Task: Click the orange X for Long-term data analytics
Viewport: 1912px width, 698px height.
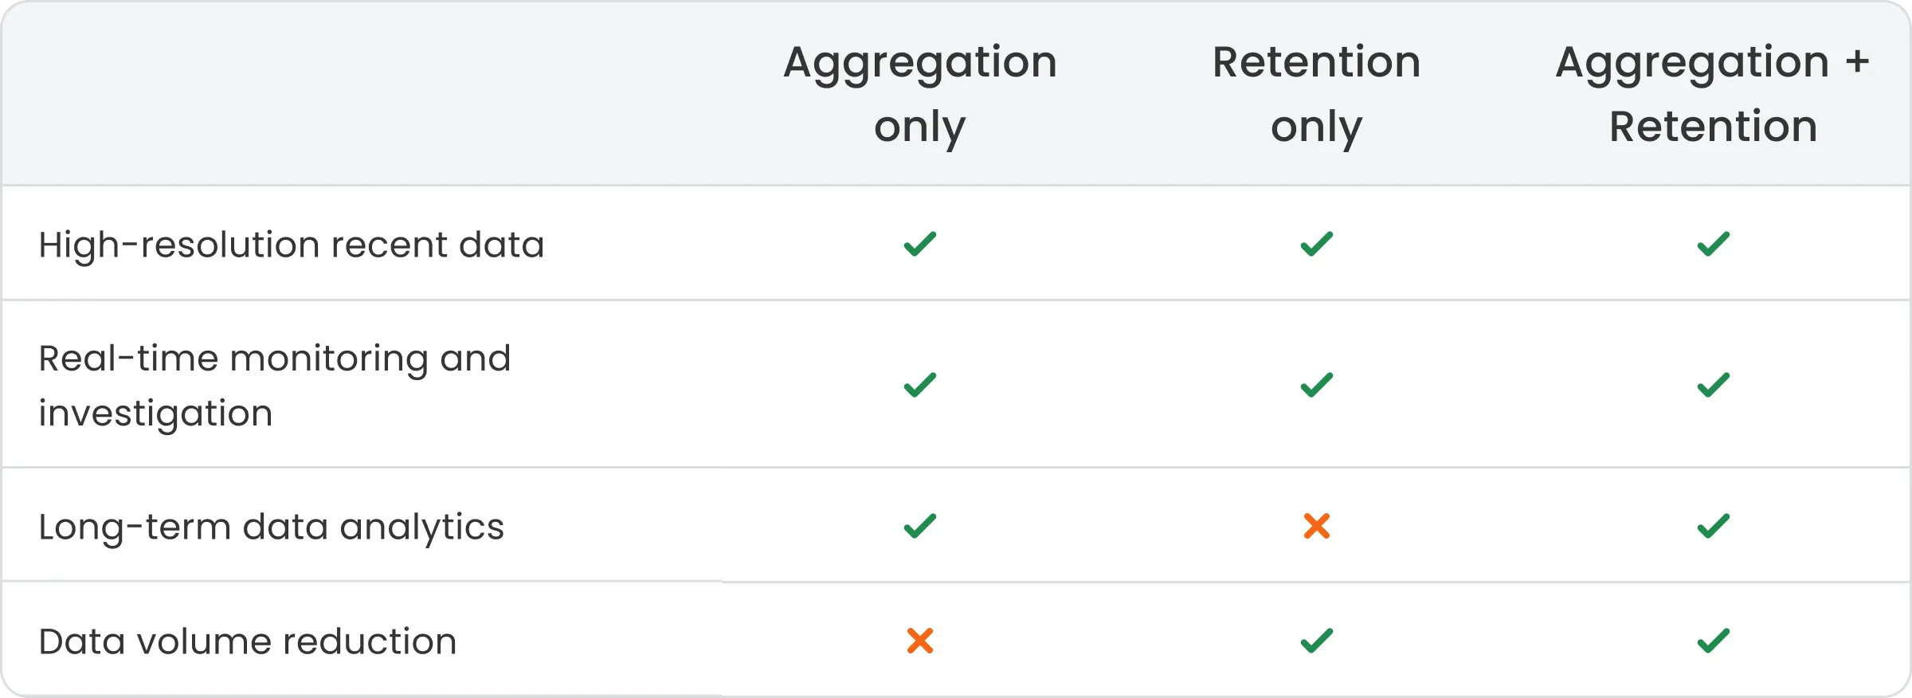Action: (1316, 526)
